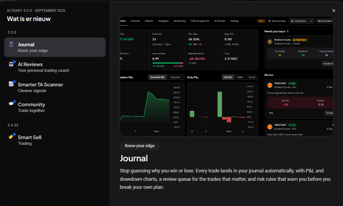
Task: Click the purple Journal notebook icon
Action: (11, 44)
